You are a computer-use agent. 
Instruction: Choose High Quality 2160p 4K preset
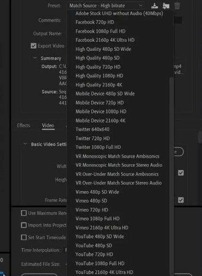[99, 85]
